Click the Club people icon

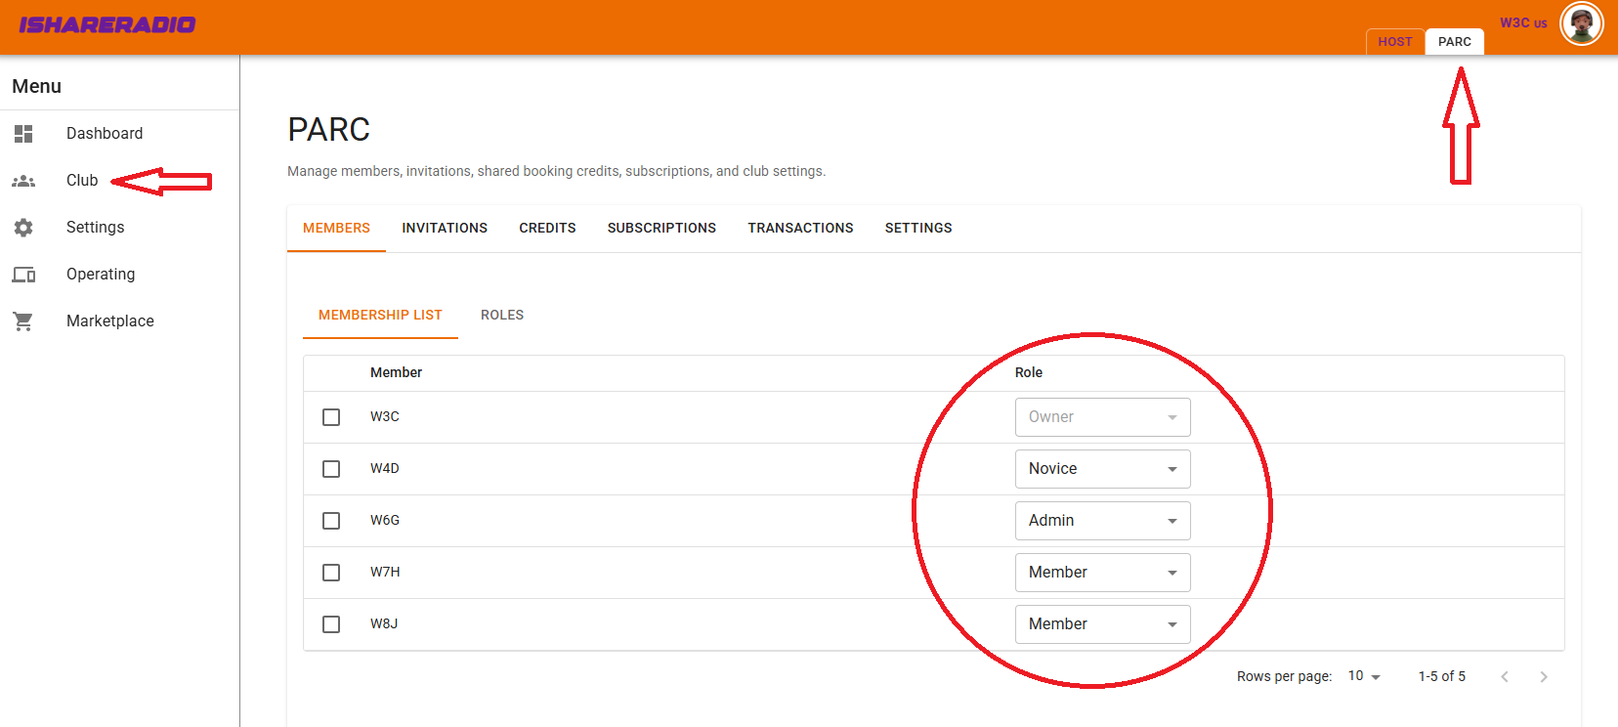click(x=23, y=181)
